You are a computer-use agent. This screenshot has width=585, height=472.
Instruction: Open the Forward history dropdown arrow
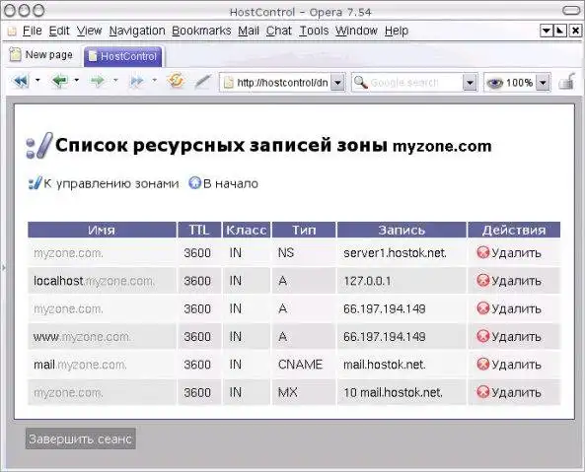[115, 80]
